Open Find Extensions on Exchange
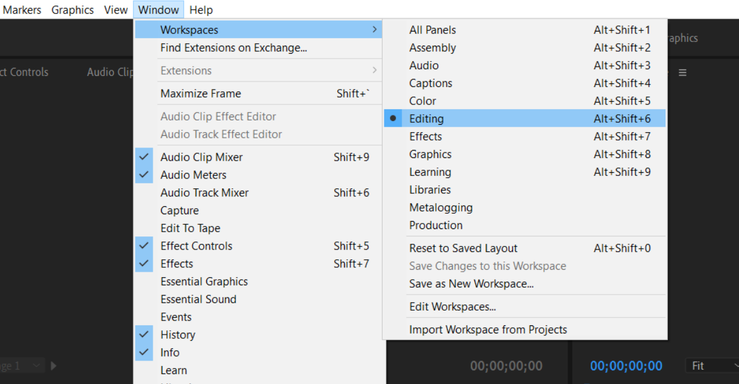 point(234,48)
